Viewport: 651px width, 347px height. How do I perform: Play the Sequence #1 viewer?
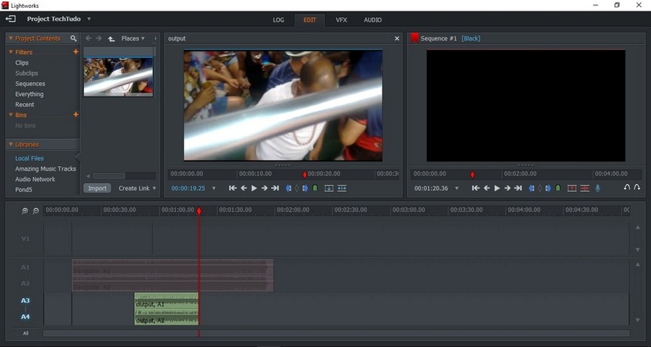pos(497,188)
